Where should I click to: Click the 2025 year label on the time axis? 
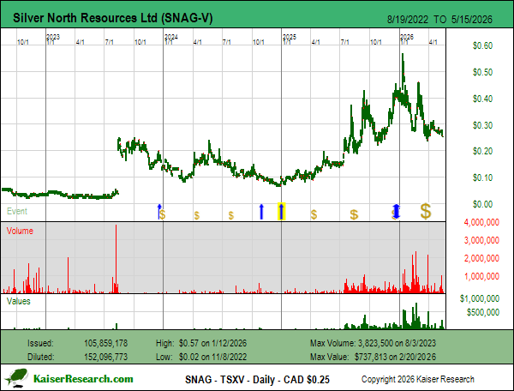(x=290, y=37)
